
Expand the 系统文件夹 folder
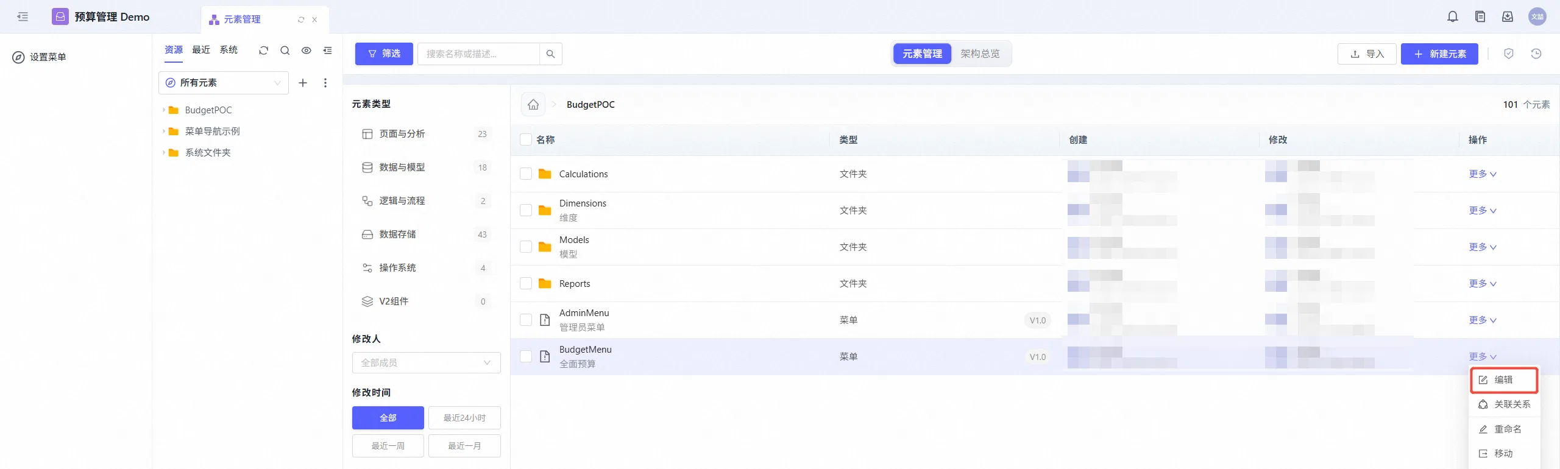pyautogui.click(x=163, y=153)
